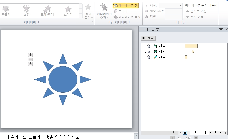This screenshot has height=139, width=228.
Task: Click motion star icon of item 3
Action: pos(156,57)
